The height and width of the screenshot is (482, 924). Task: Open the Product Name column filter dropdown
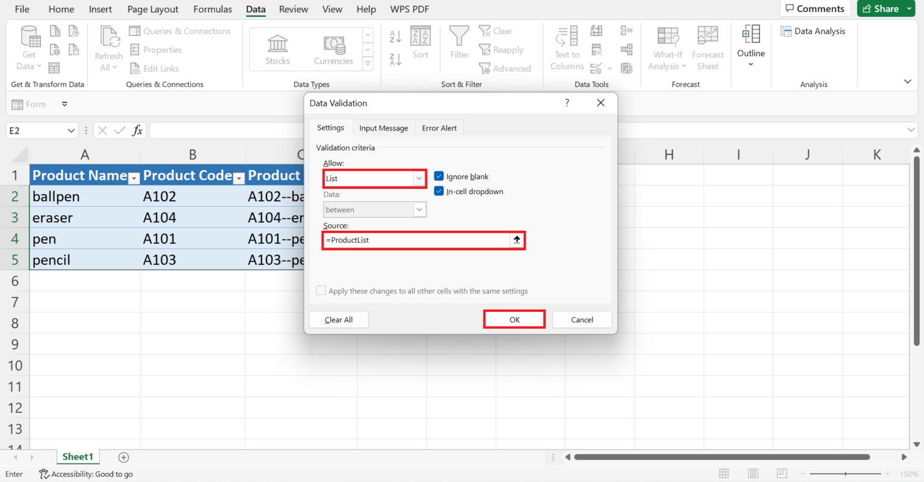pyautogui.click(x=134, y=177)
